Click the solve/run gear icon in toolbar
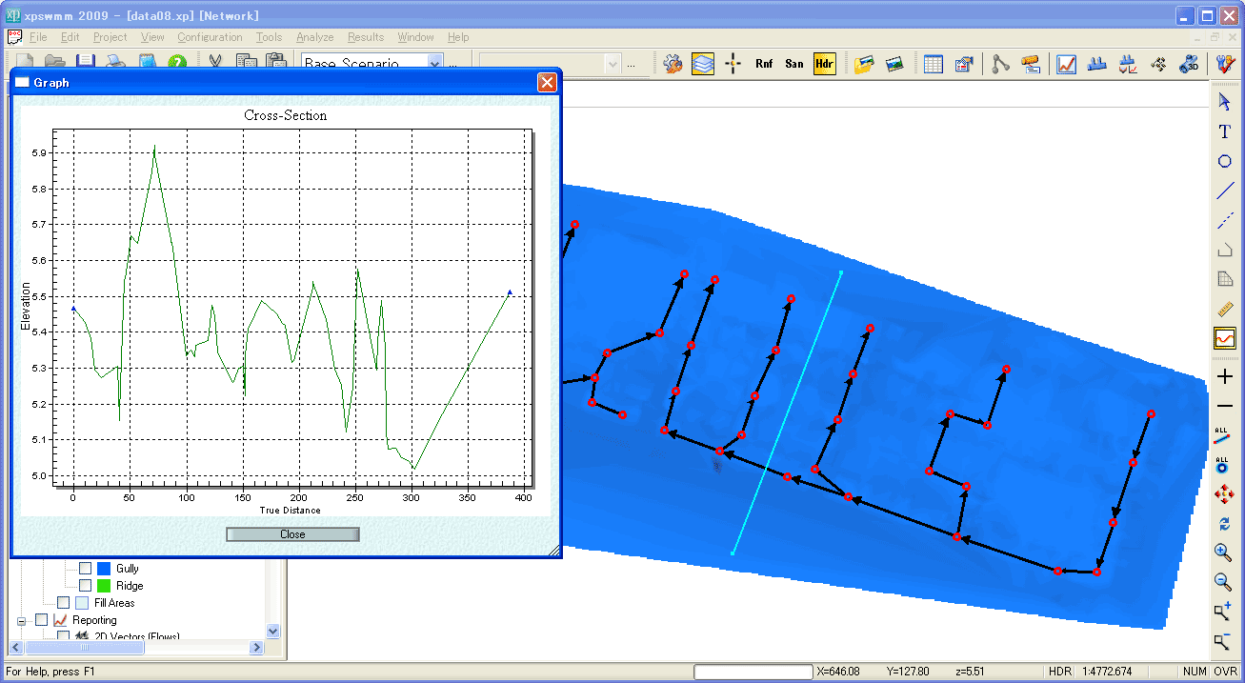The width and height of the screenshot is (1245, 683). click(x=673, y=64)
